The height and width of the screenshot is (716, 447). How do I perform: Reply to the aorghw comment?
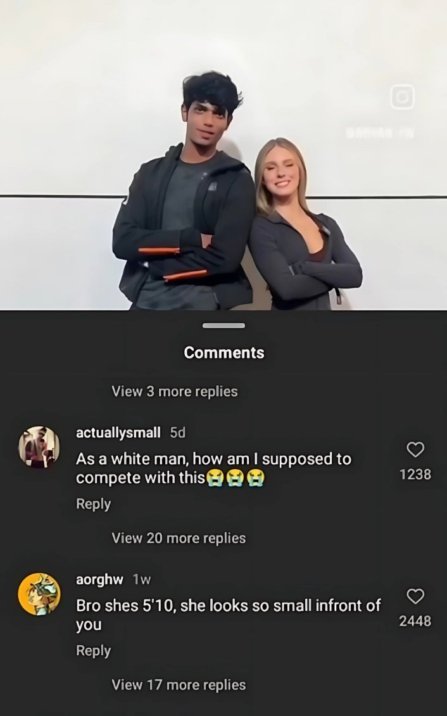[94, 650]
